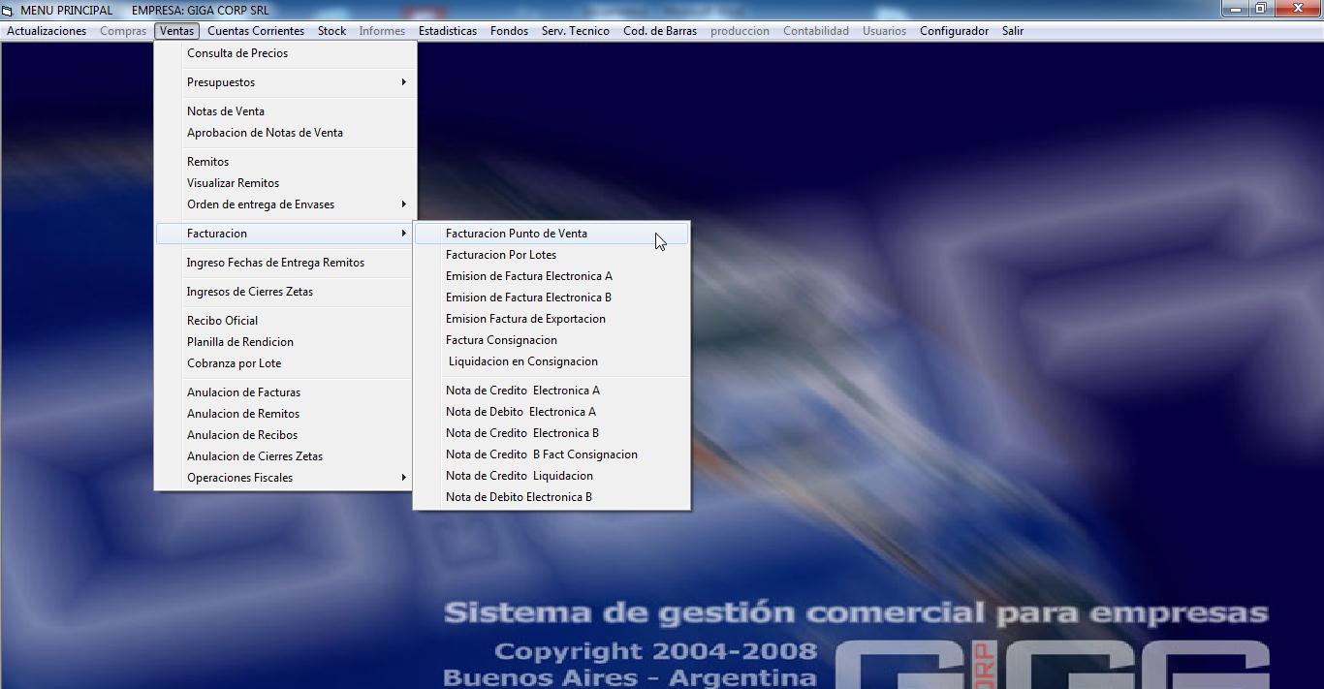Open the Contabilidad menu
The width and height of the screenshot is (1324, 689).
click(x=816, y=31)
